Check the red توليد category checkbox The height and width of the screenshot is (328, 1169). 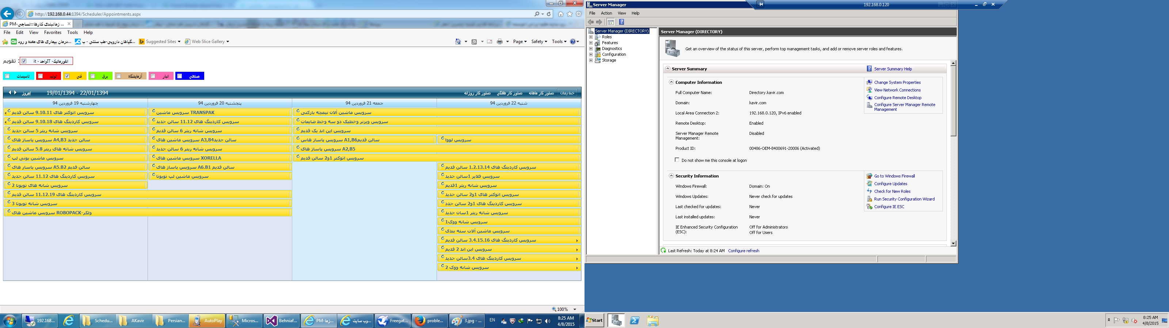point(41,76)
